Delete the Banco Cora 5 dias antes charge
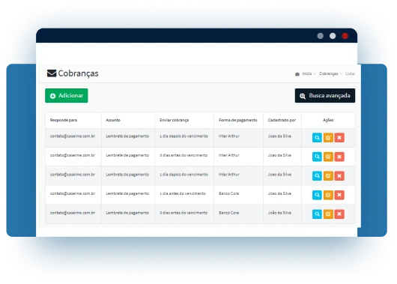This screenshot has width=397, height=284. [339, 214]
